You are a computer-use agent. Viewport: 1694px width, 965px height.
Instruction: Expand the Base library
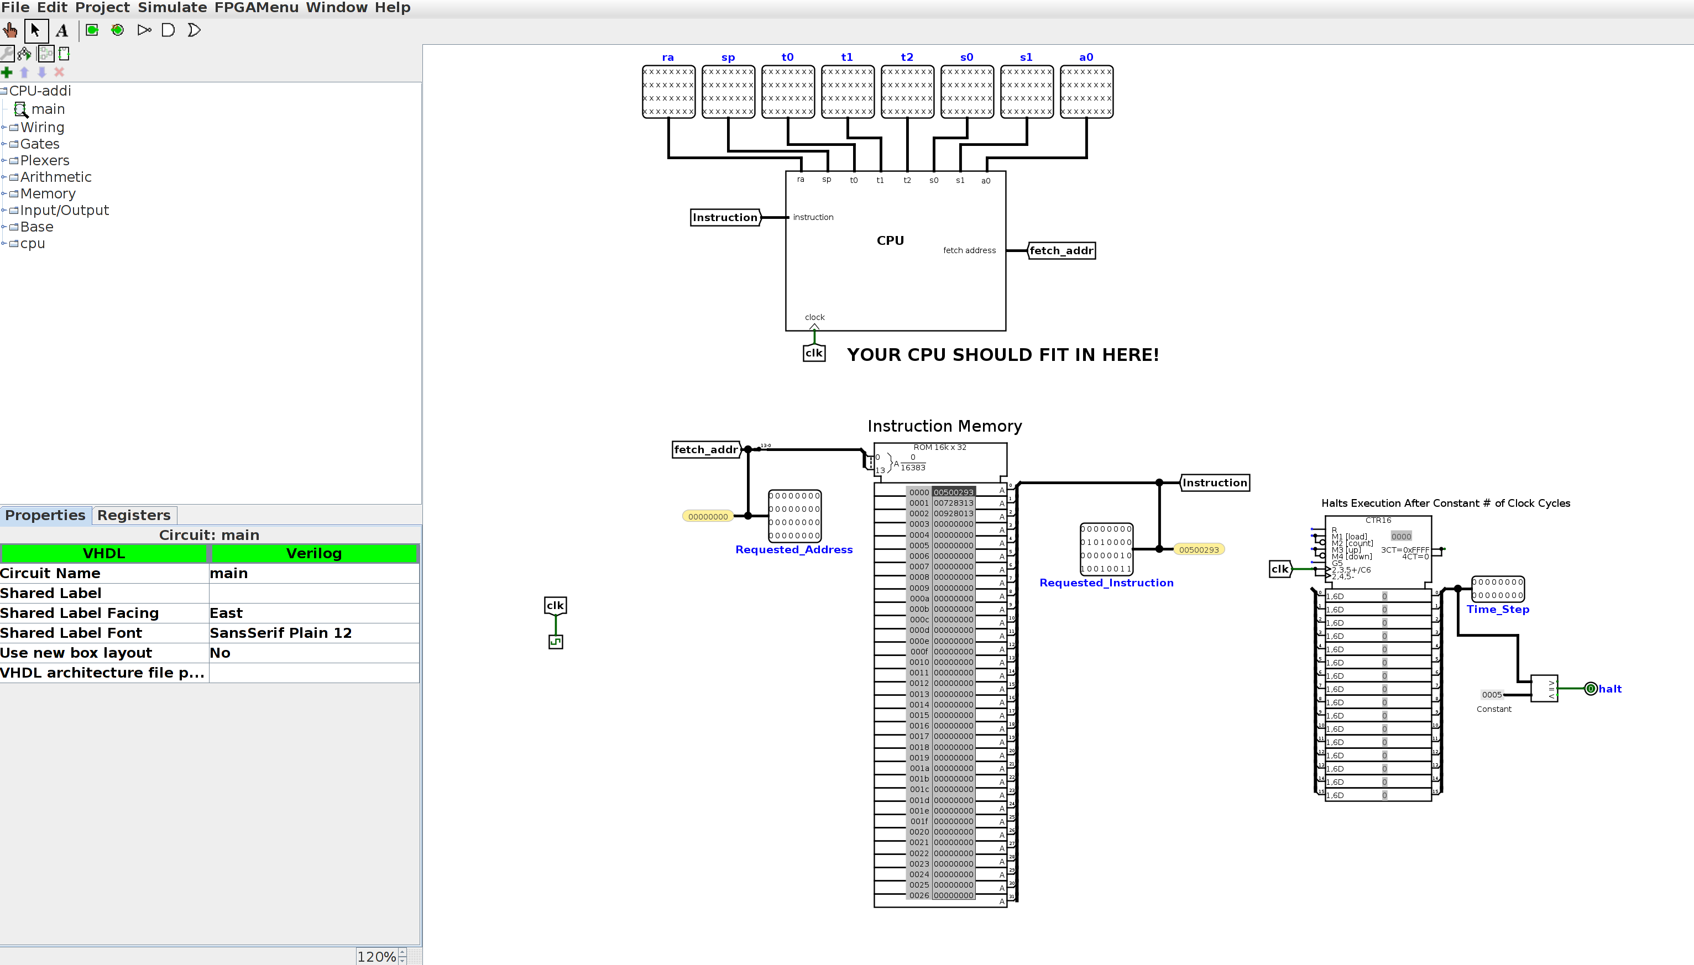pos(4,227)
